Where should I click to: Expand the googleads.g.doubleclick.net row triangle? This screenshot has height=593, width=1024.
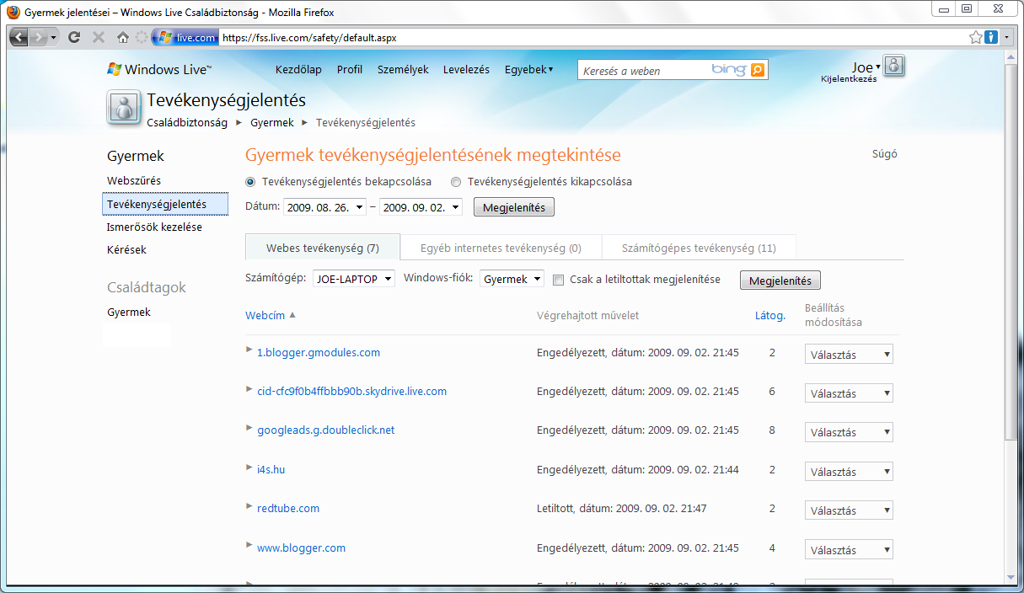pyautogui.click(x=249, y=427)
